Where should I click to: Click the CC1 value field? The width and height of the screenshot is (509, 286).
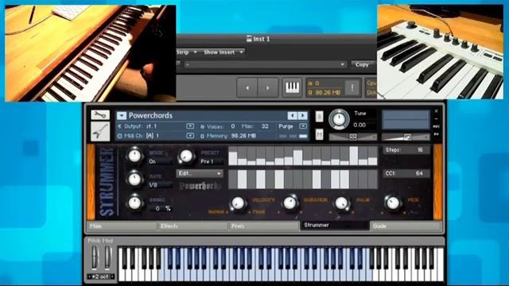click(x=406, y=173)
